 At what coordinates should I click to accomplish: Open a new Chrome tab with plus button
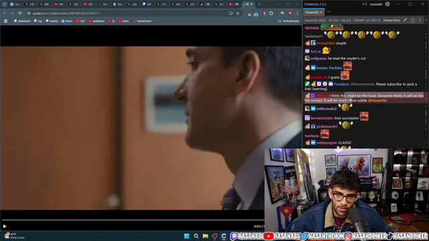[259, 4]
